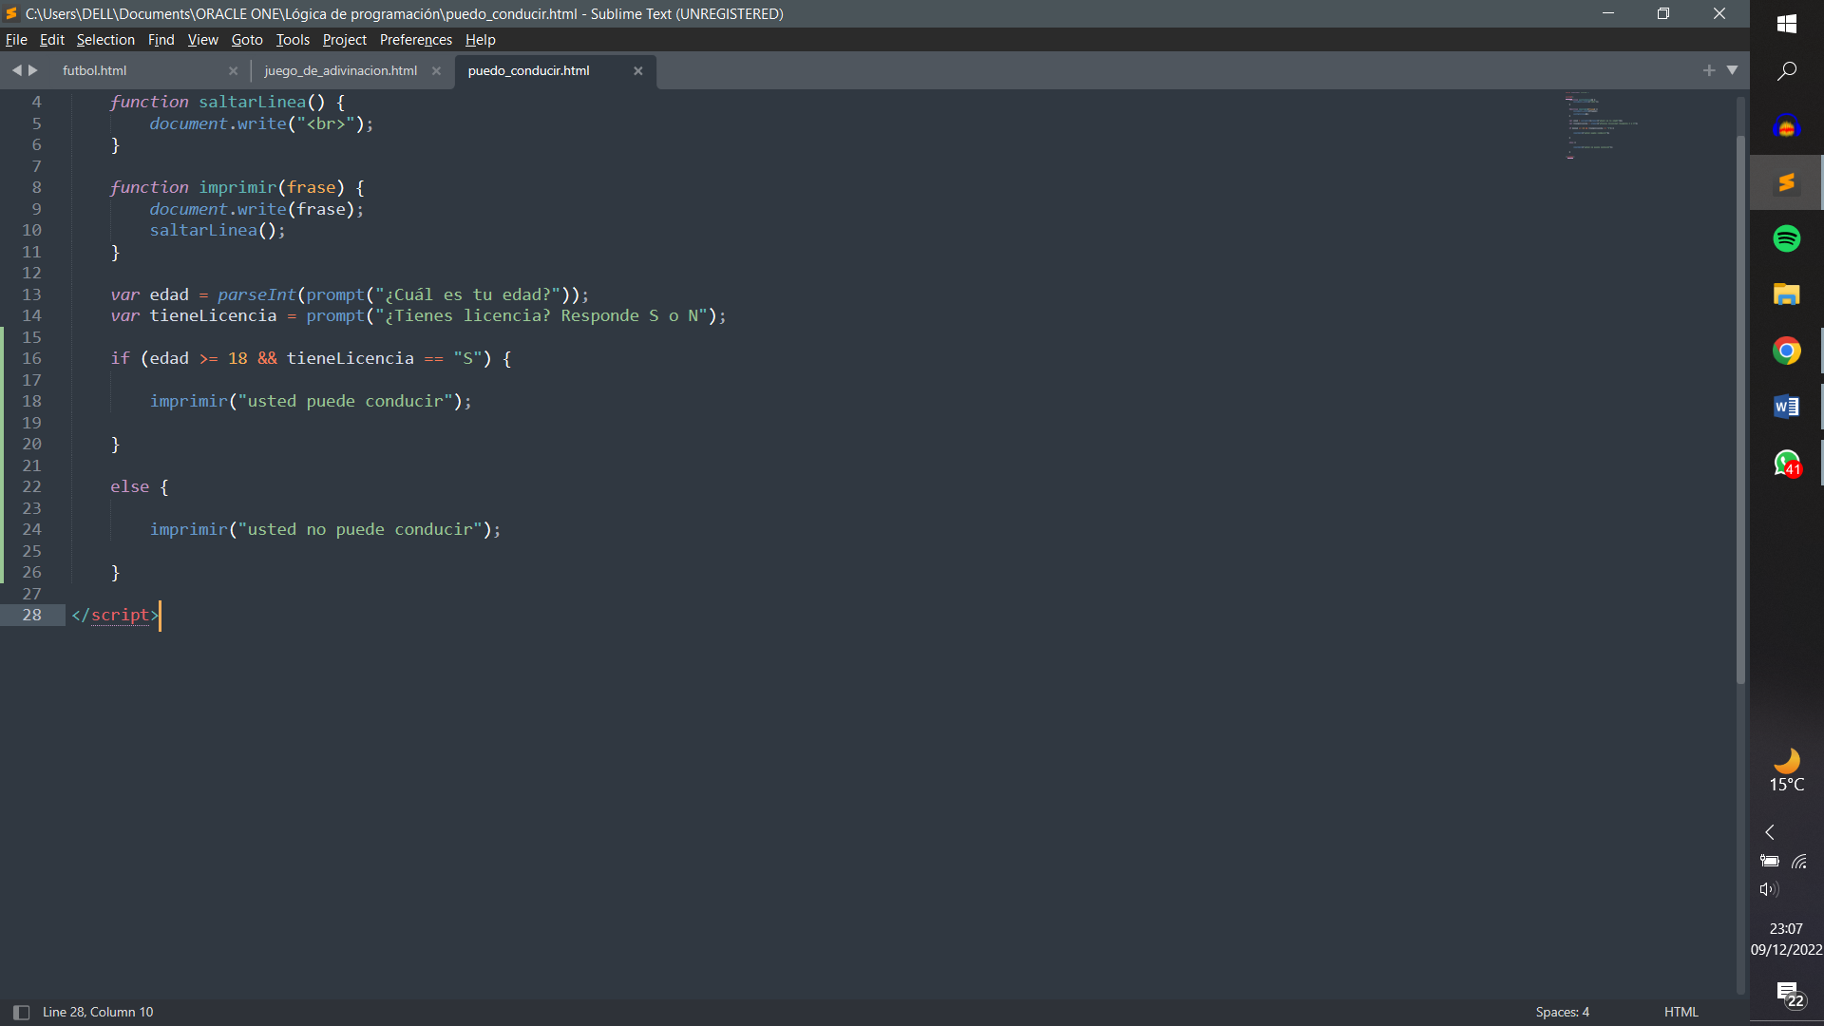Click the closing script tag
This screenshot has height=1026, width=1824.
[x=115, y=616]
